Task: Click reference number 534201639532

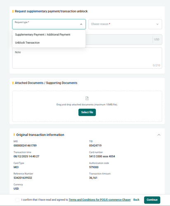Action: click(x=23, y=178)
